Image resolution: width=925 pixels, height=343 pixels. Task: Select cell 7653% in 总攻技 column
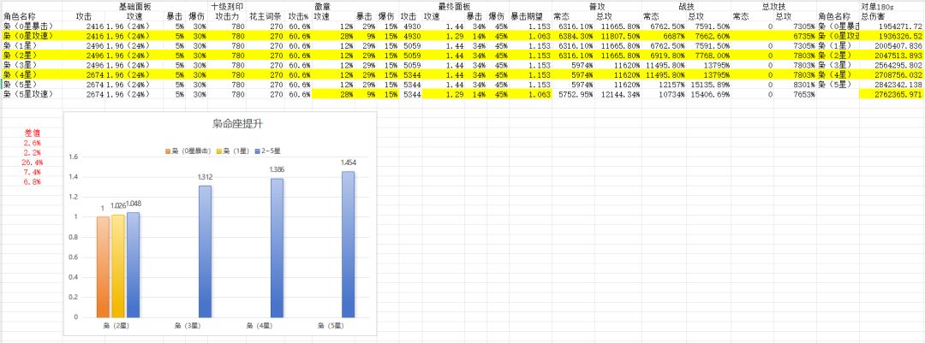[804, 94]
